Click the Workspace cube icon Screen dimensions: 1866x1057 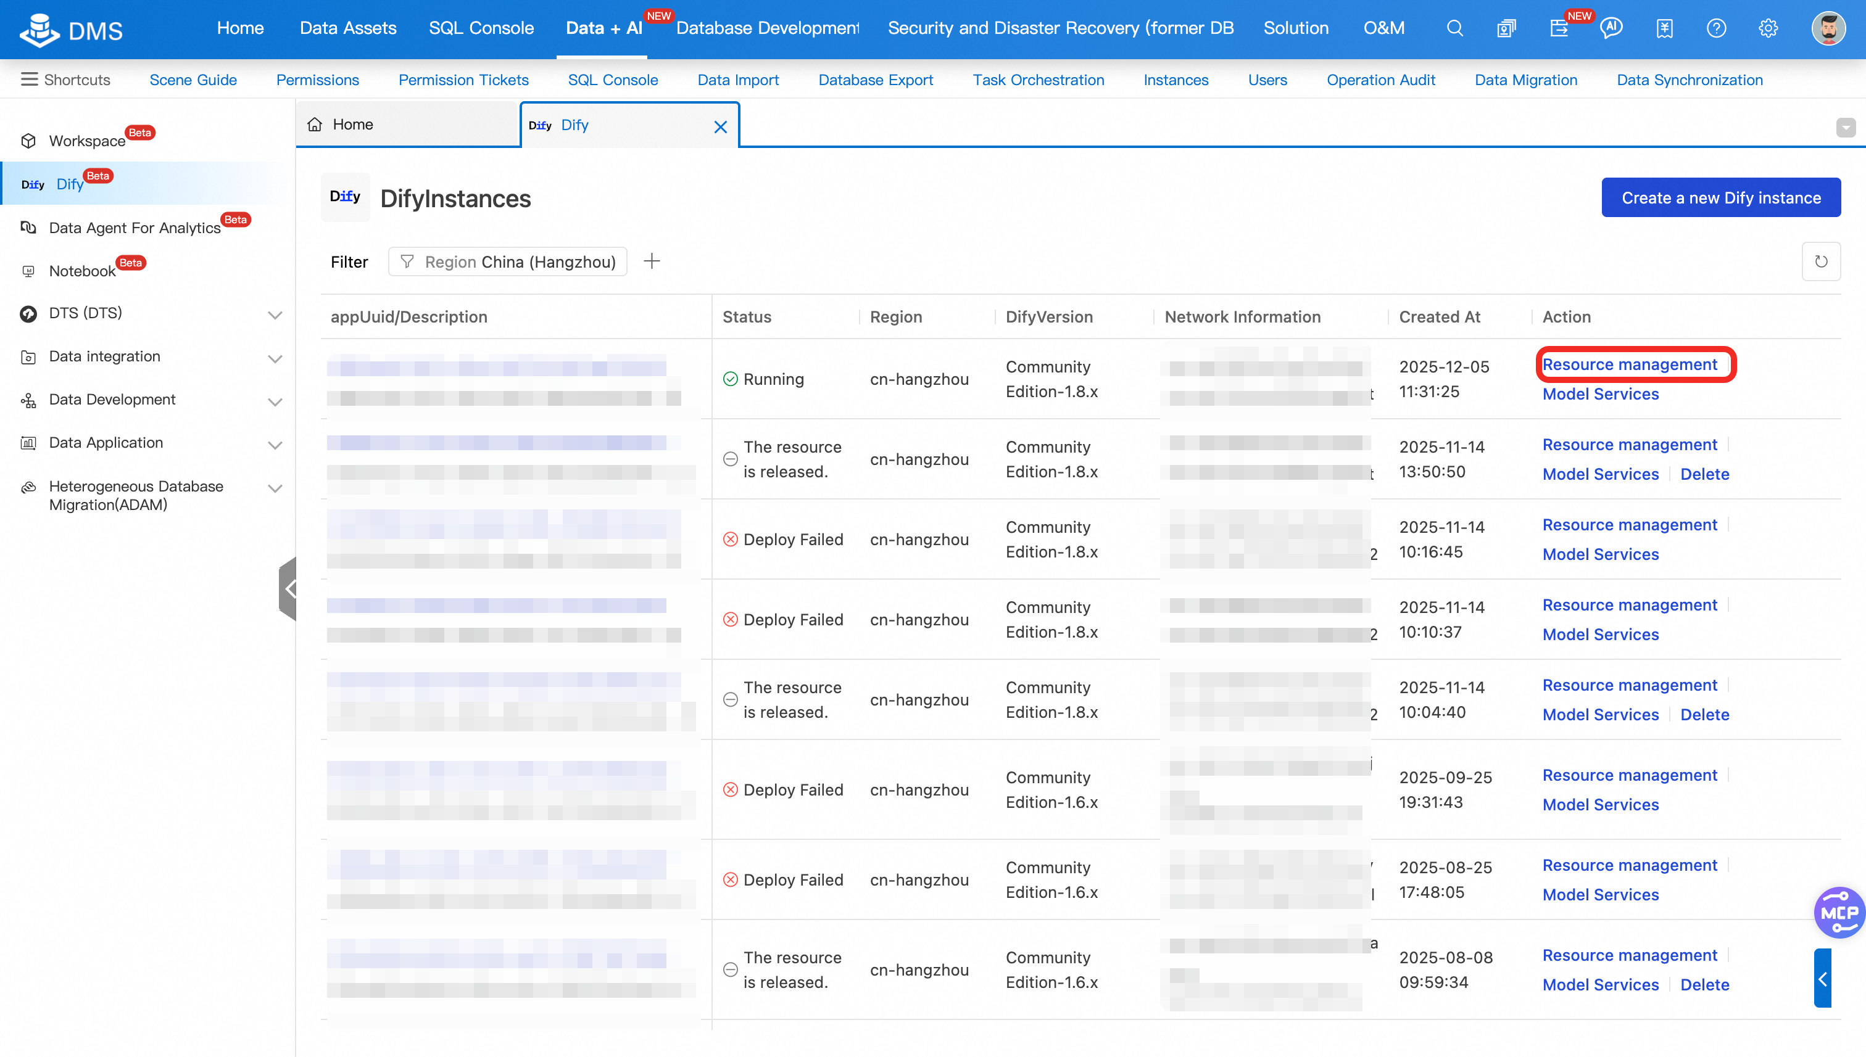[x=28, y=141]
